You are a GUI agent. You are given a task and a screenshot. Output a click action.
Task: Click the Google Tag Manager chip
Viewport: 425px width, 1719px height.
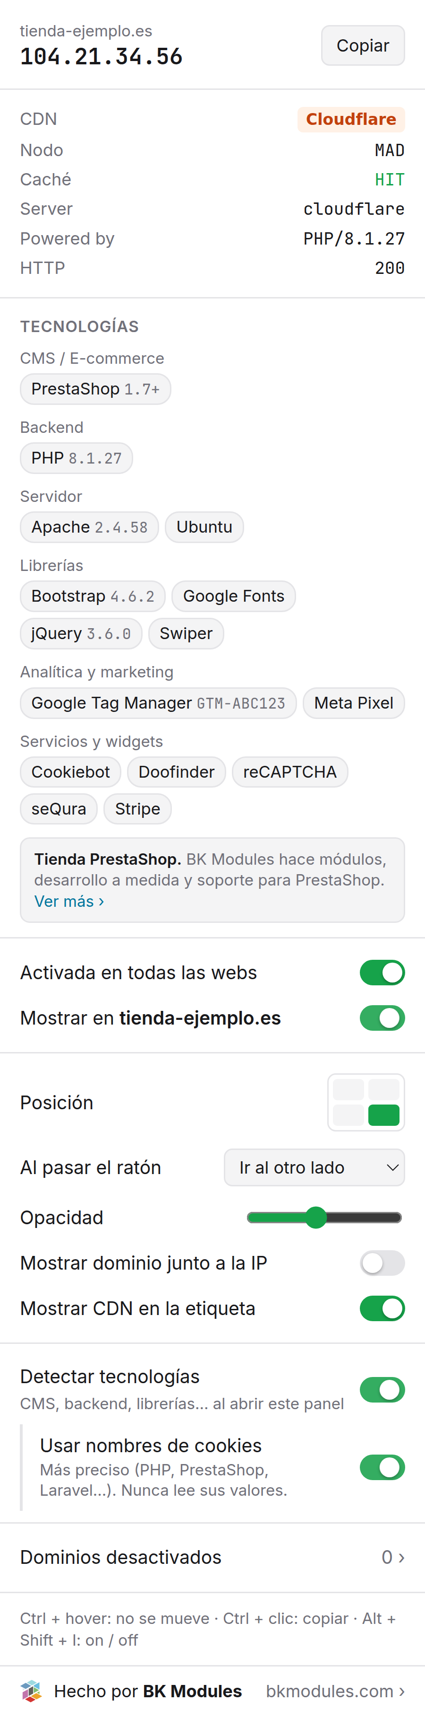158,703
